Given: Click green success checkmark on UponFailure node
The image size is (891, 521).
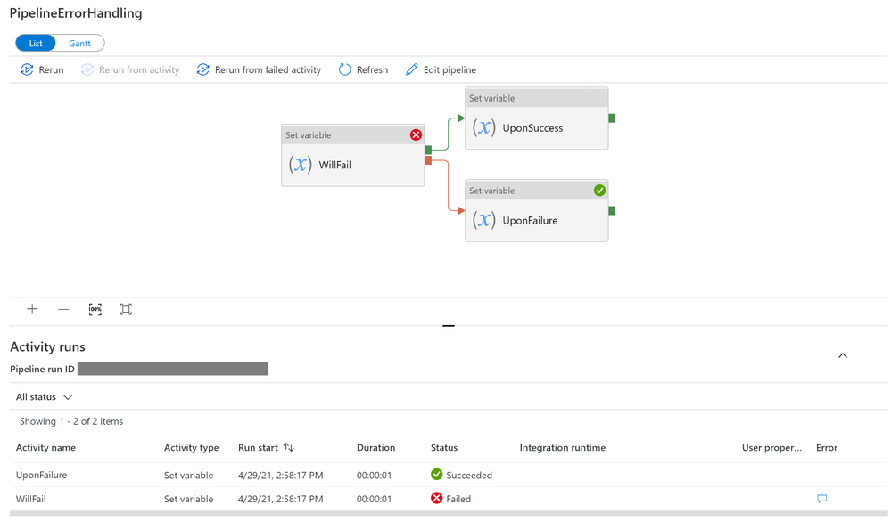Looking at the screenshot, I should 599,190.
